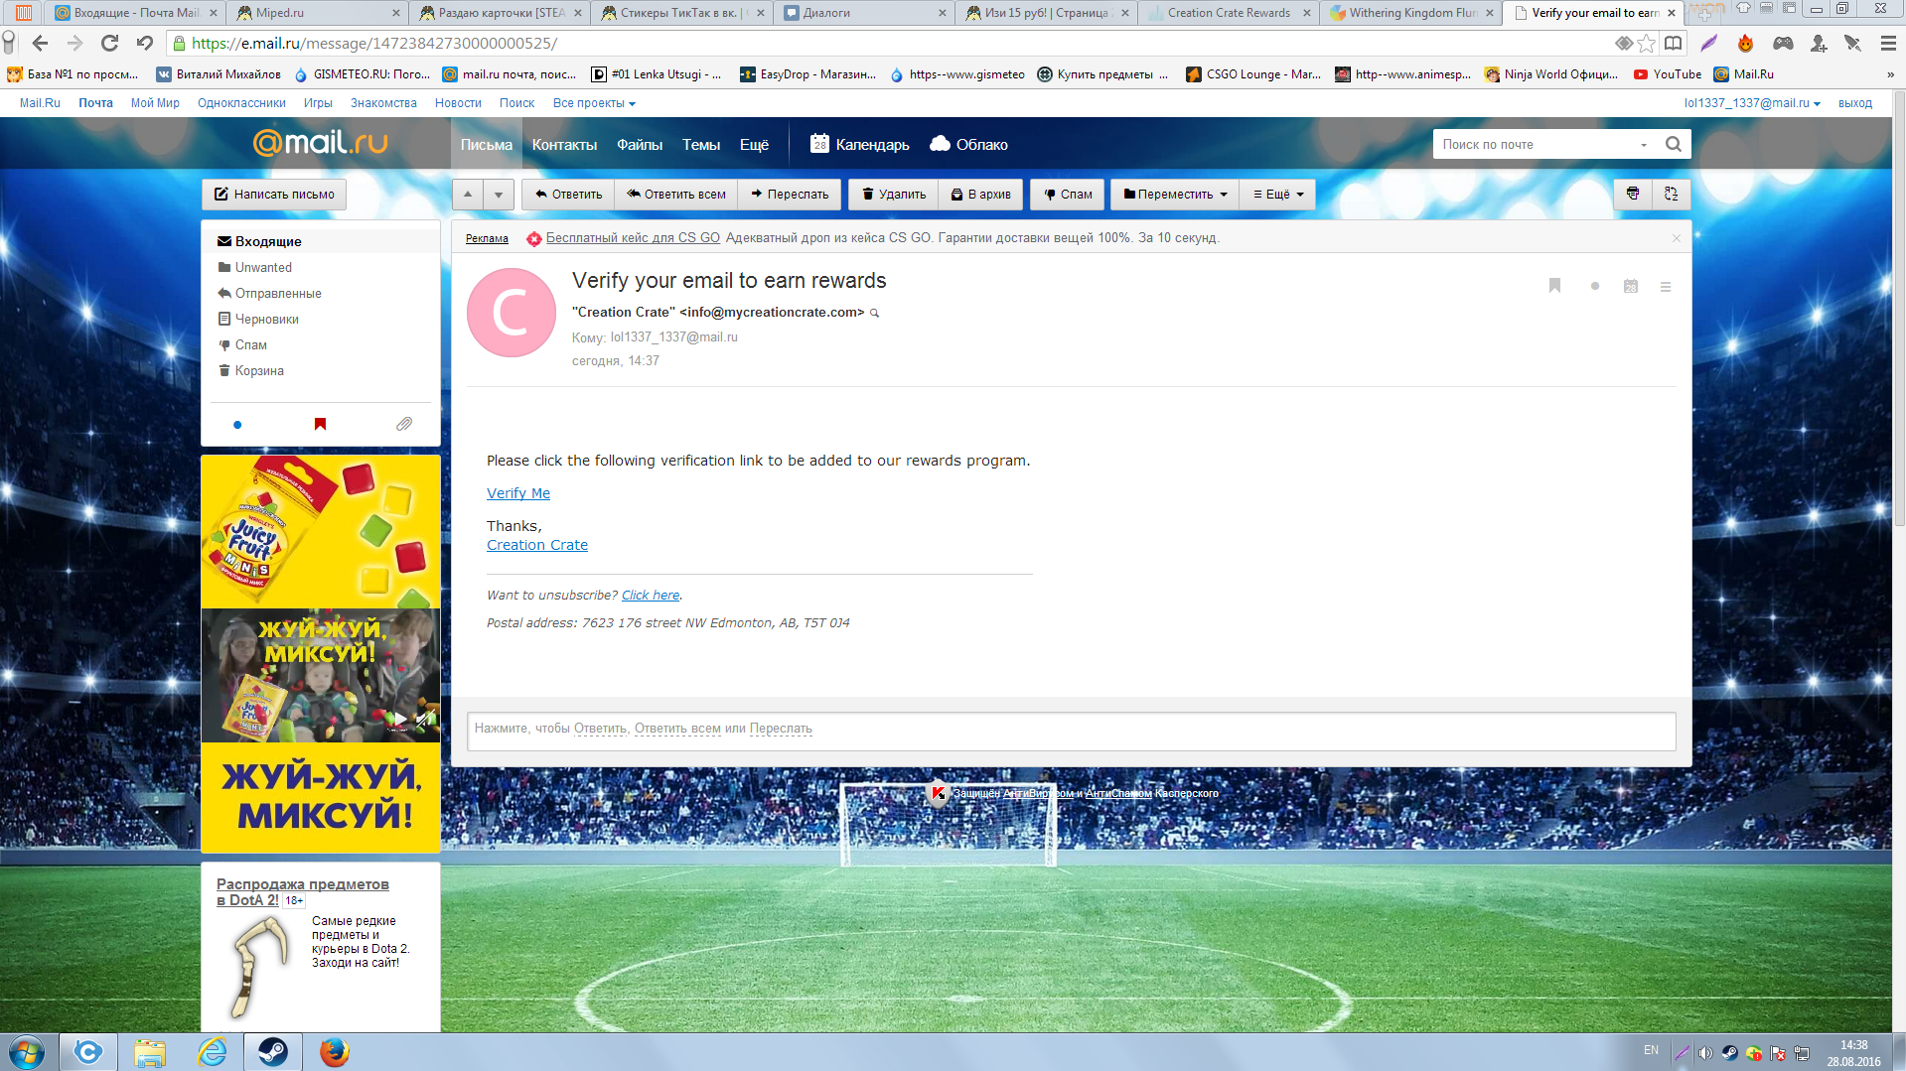Show more bookmarks chevron
1906x1071 pixels.
(1890, 74)
